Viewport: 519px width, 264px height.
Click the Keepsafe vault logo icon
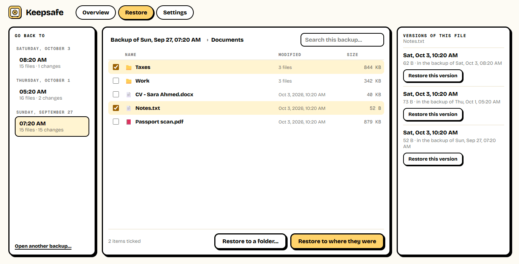click(x=15, y=12)
